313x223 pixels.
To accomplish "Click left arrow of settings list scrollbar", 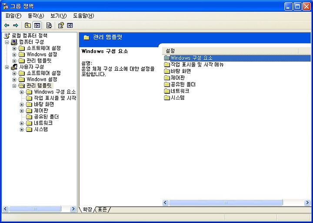I will pyautogui.click(x=165, y=203).
